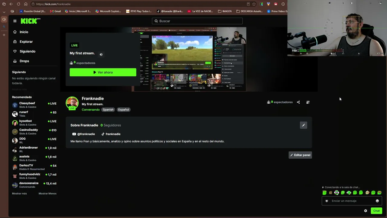387x218 pixels.
Task: Open the La VOZ de NADIE bookmark
Action: click(200, 11)
